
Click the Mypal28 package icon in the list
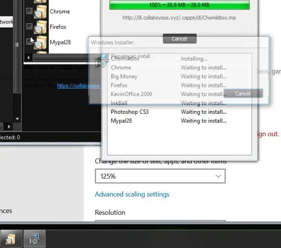40,43
